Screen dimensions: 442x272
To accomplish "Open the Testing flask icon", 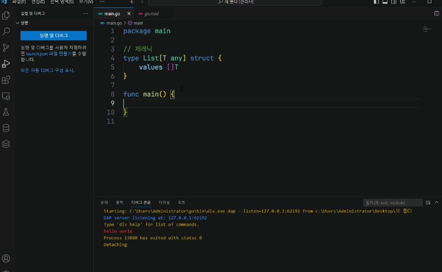I will tap(6, 112).
